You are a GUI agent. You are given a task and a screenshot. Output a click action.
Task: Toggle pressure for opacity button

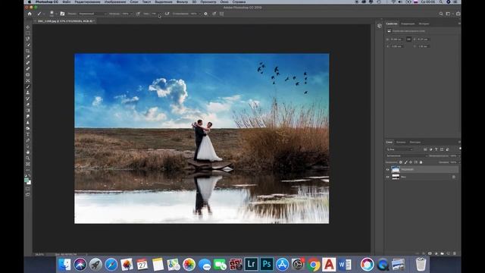(x=138, y=14)
